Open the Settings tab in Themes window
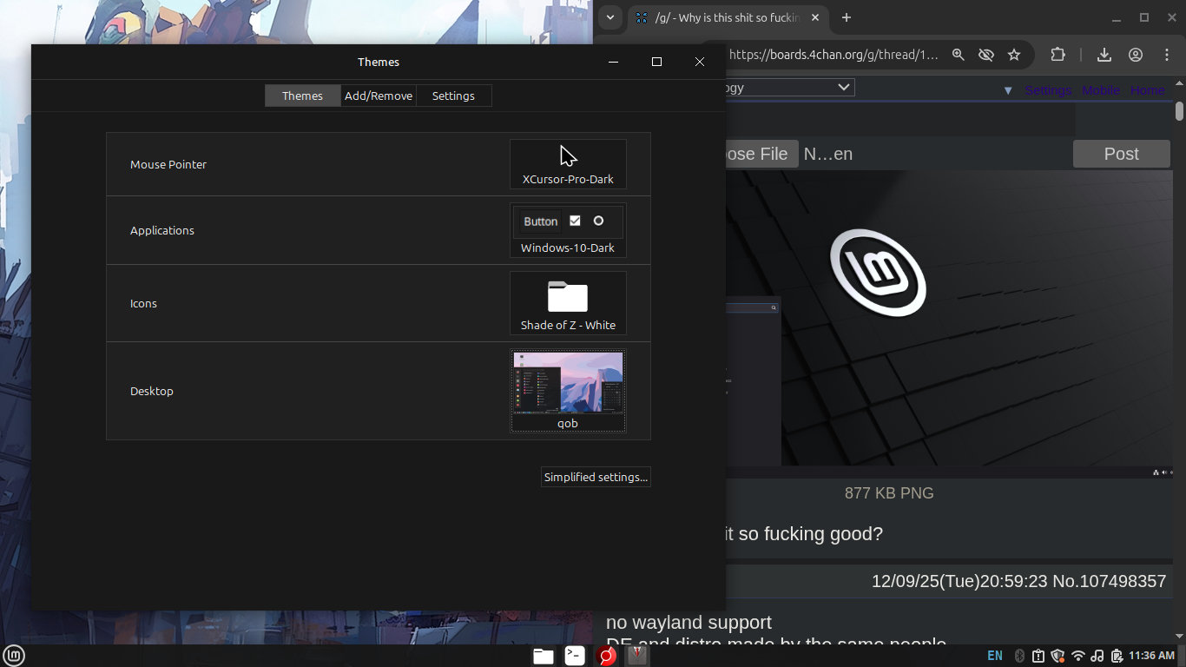This screenshot has height=667, width=1186. tap(453, 96)
